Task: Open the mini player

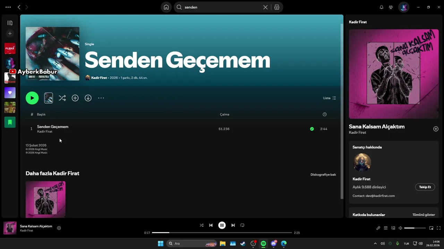Action: (431, 228)
